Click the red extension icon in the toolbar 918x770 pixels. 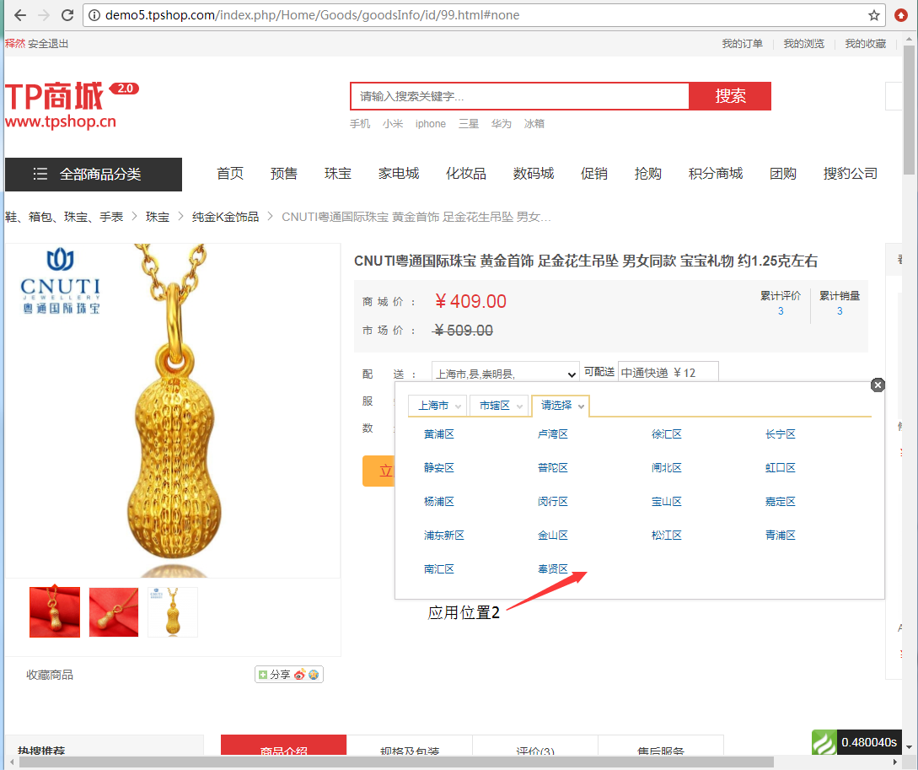901,15
